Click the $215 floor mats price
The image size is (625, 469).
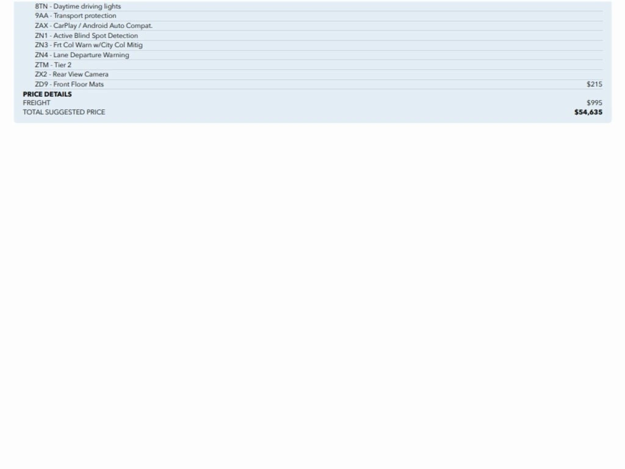coord(594,84)
